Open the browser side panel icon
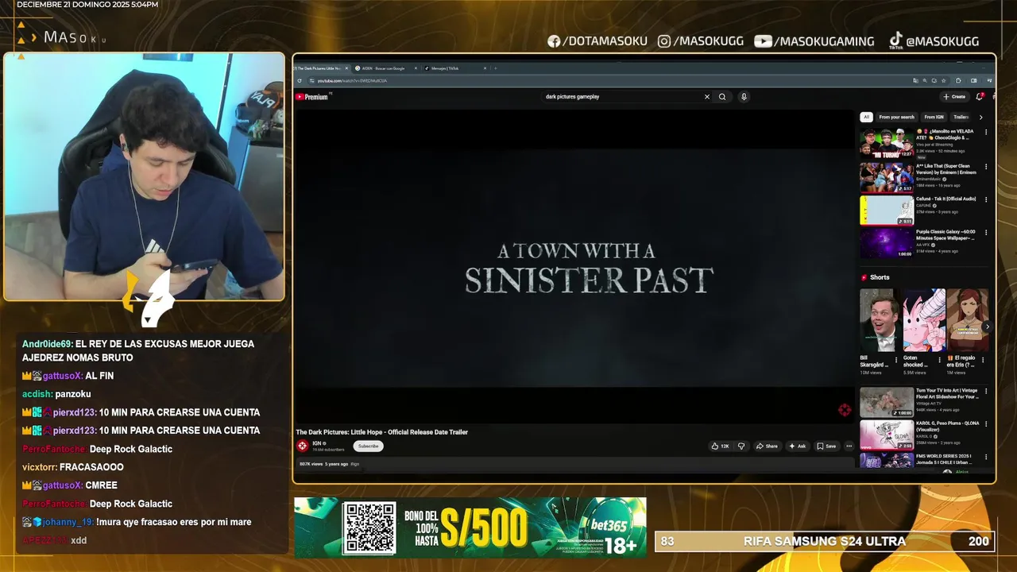Viewport: 1017px width, 572px height. (974, 80)
